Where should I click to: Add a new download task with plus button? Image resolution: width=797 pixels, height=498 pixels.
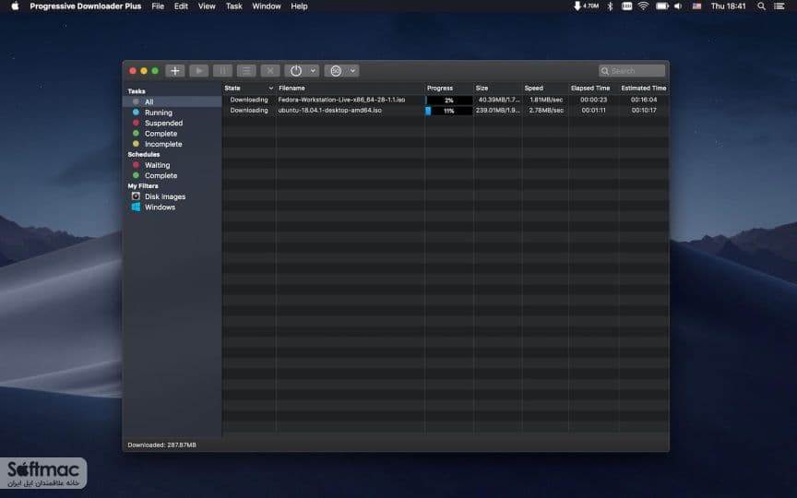pos(175,71)
